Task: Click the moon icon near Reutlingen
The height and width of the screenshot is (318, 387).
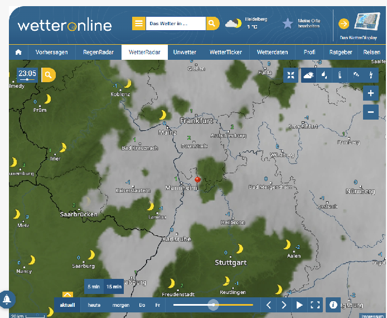Action: click(x=226, y=281)
